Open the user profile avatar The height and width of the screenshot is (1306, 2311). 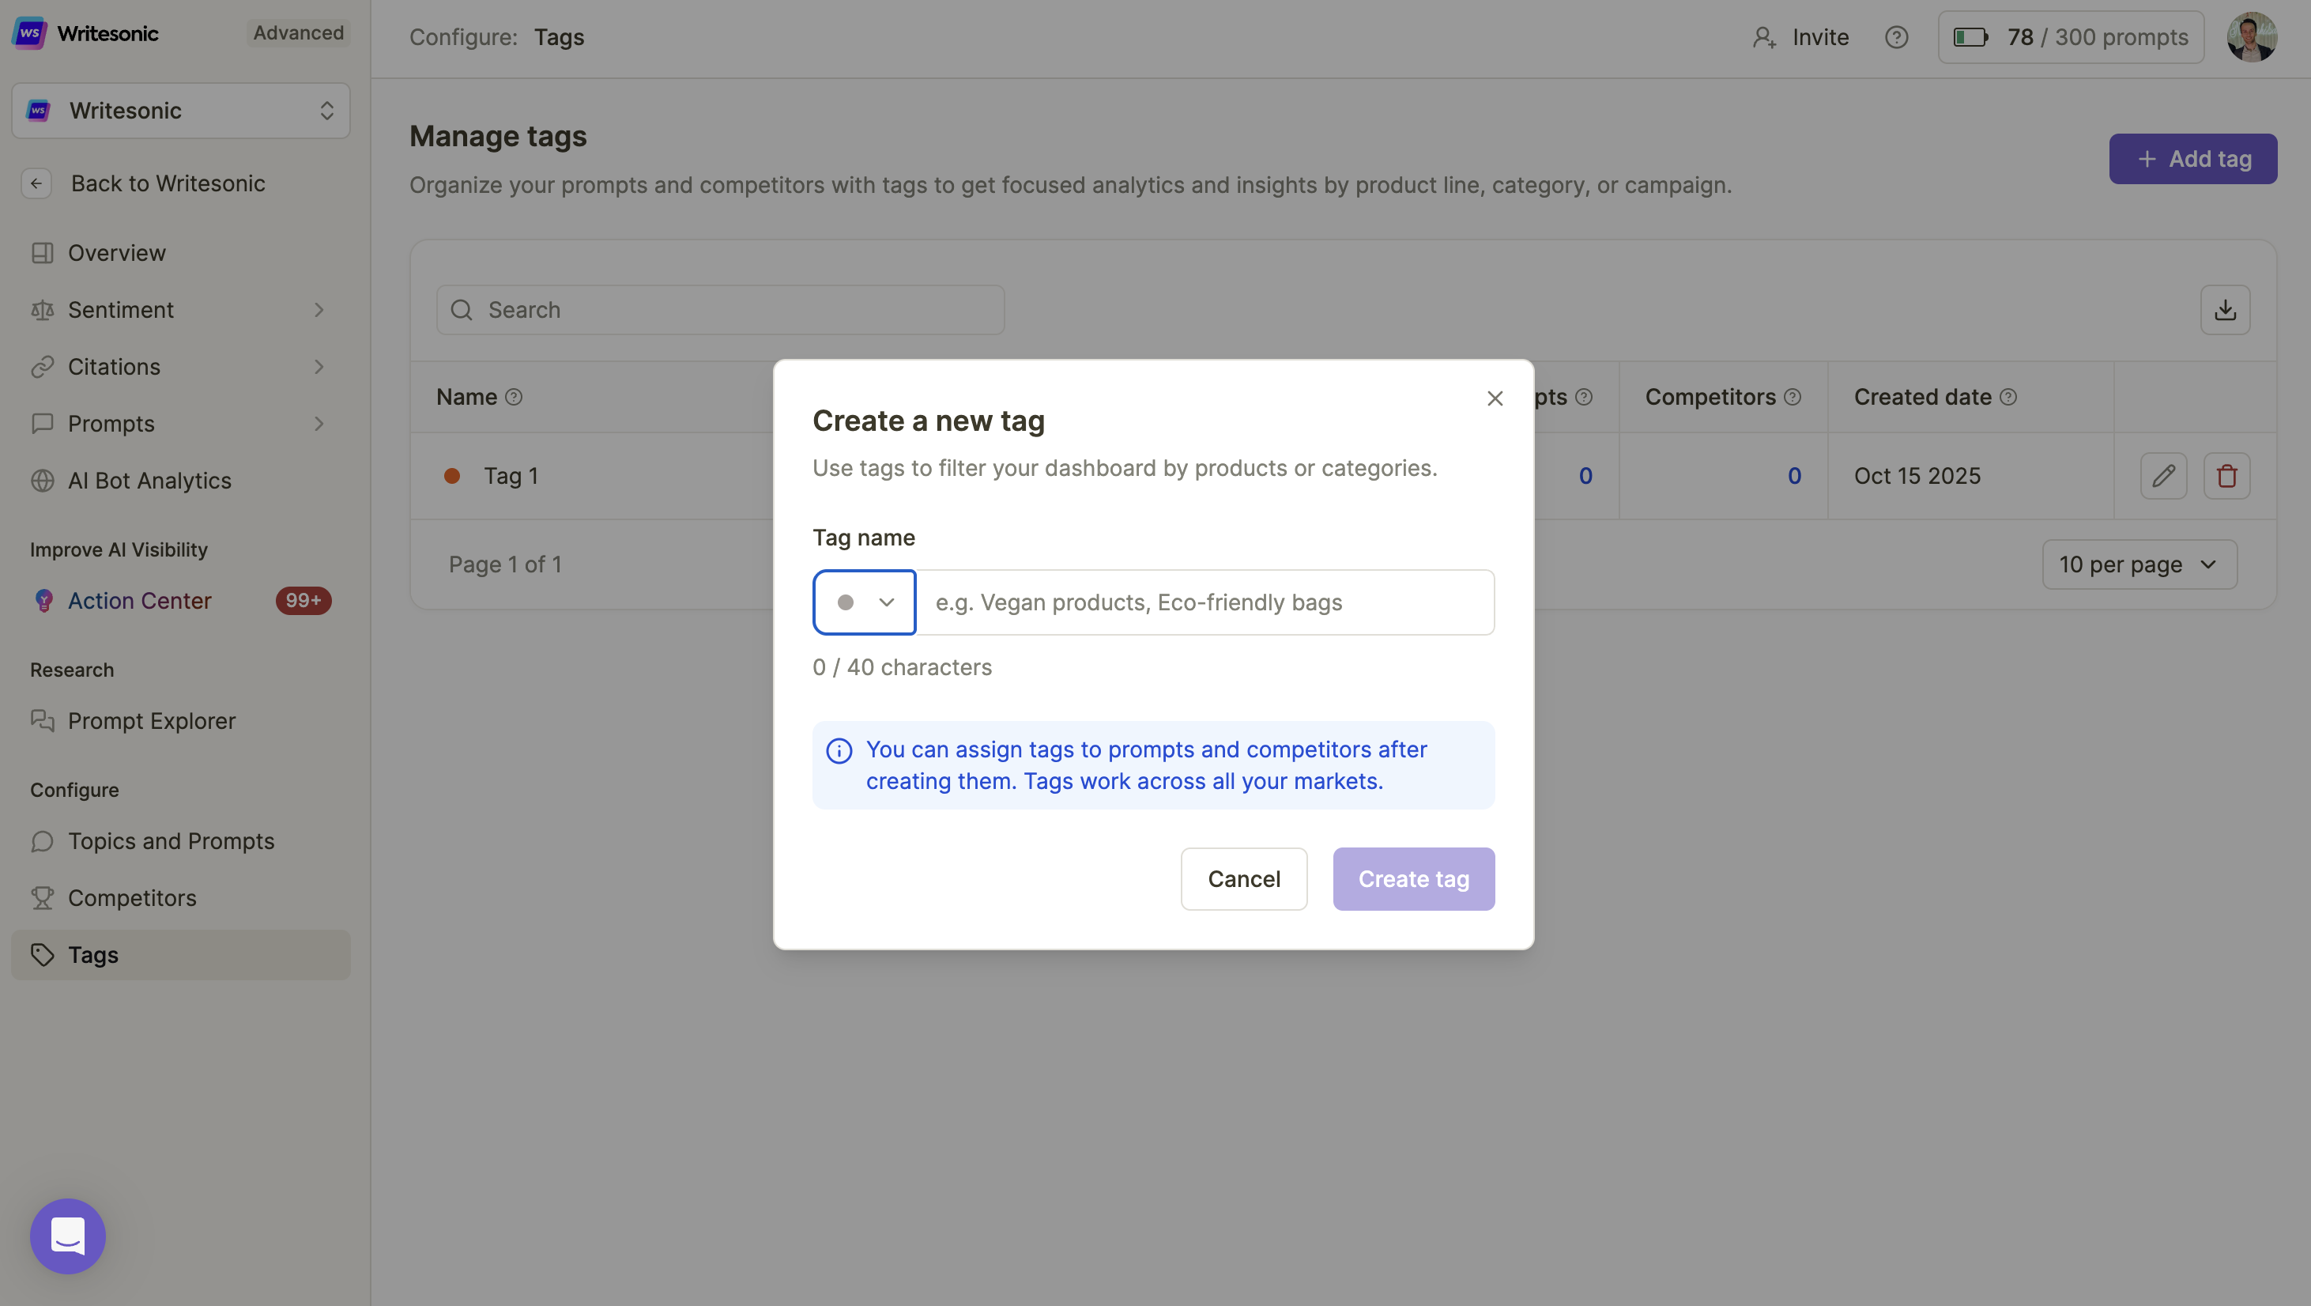2251,37
